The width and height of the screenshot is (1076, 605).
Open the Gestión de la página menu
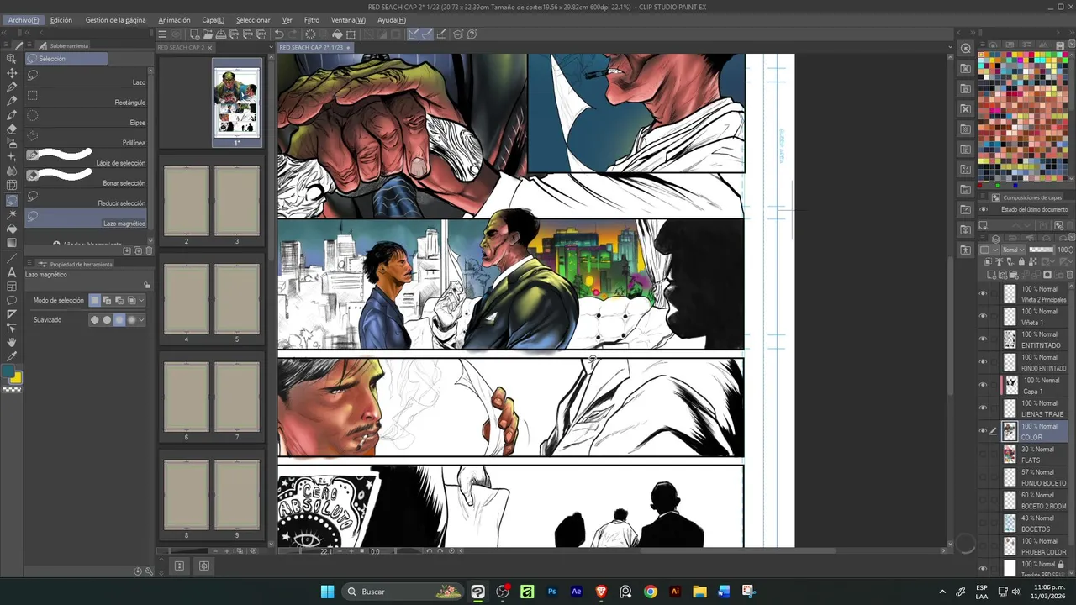[x=115, y=20]
